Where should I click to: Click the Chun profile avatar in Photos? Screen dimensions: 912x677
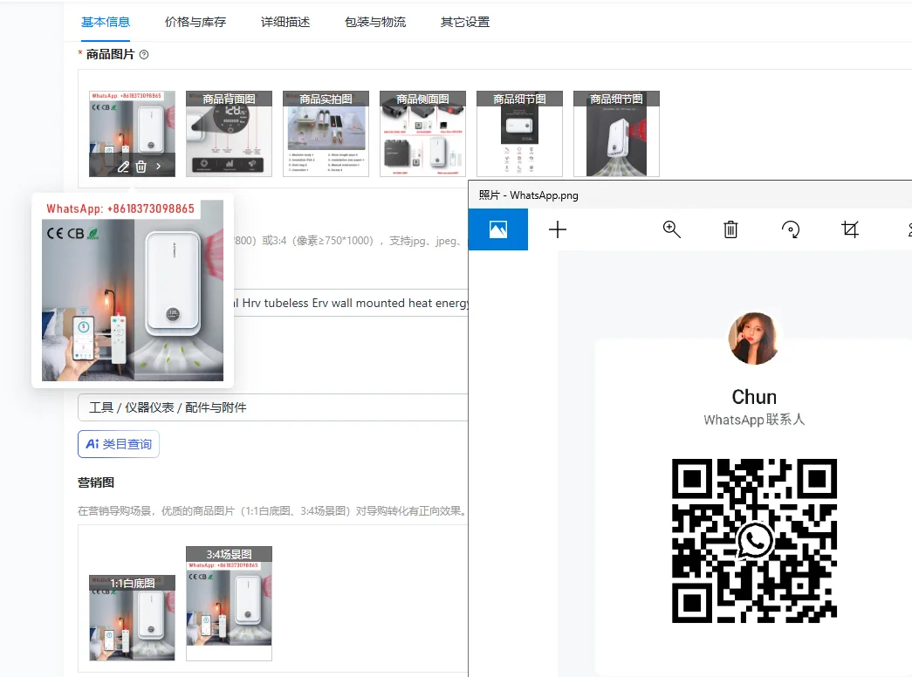click(x=754, y=338)
